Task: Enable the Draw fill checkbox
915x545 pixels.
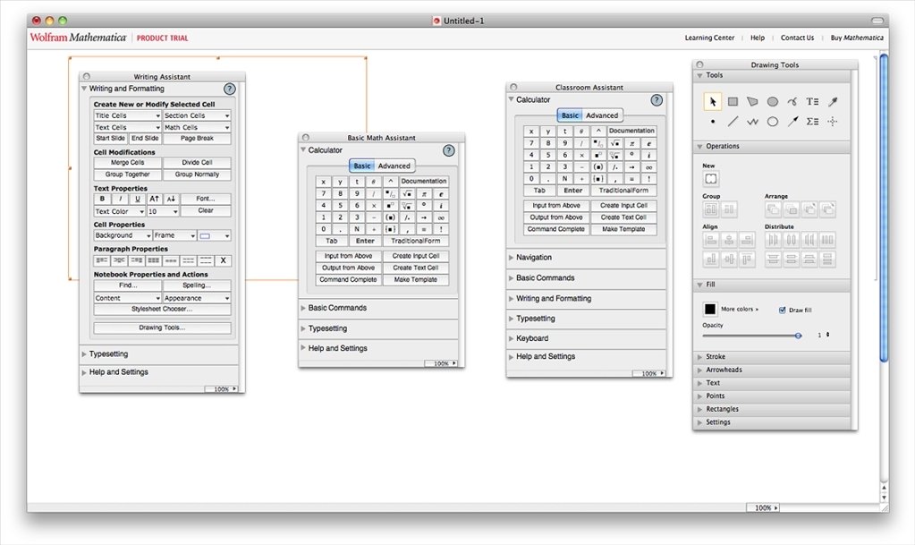Action: point(783,310)
